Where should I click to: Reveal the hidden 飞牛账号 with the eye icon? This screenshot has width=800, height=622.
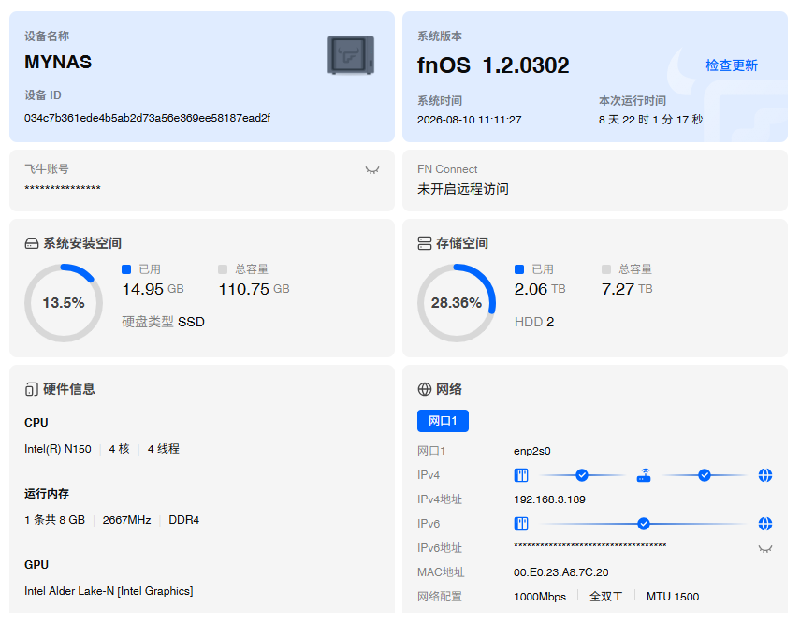372,170
